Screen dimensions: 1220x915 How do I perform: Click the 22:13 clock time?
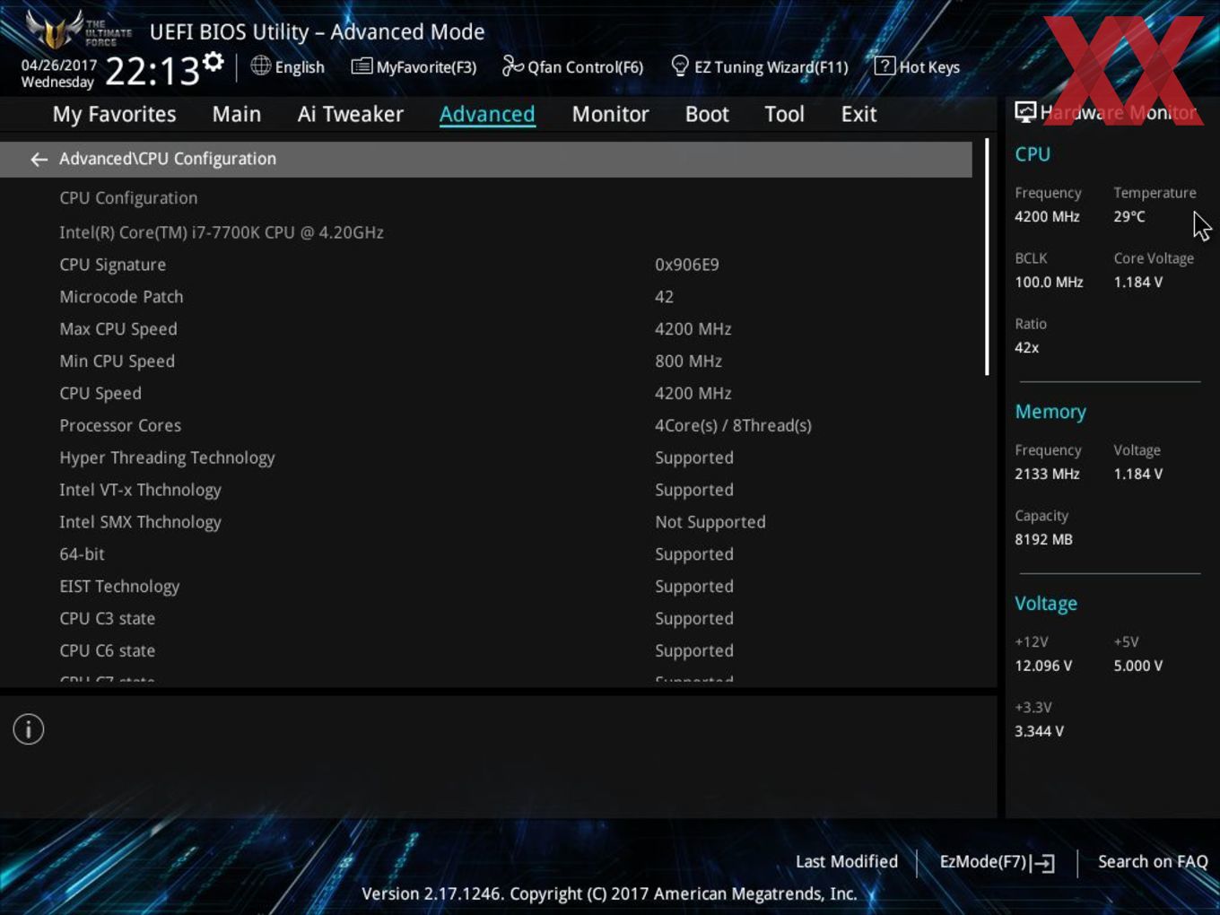coord(152,71)
